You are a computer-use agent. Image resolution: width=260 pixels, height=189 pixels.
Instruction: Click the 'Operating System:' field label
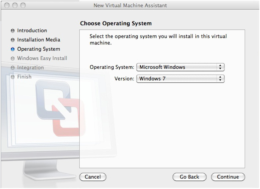[112, 67]
